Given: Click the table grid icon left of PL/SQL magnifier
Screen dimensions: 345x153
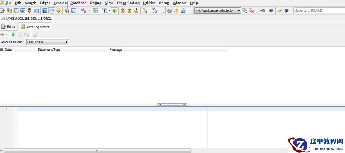Looking at the screenshot, I should pyautogui.click(x=95, y=10).
